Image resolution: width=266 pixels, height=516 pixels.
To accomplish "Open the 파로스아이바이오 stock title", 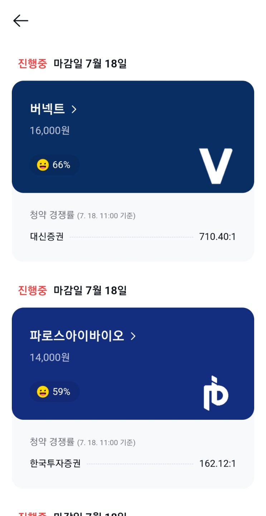I will tap(77, 336).
